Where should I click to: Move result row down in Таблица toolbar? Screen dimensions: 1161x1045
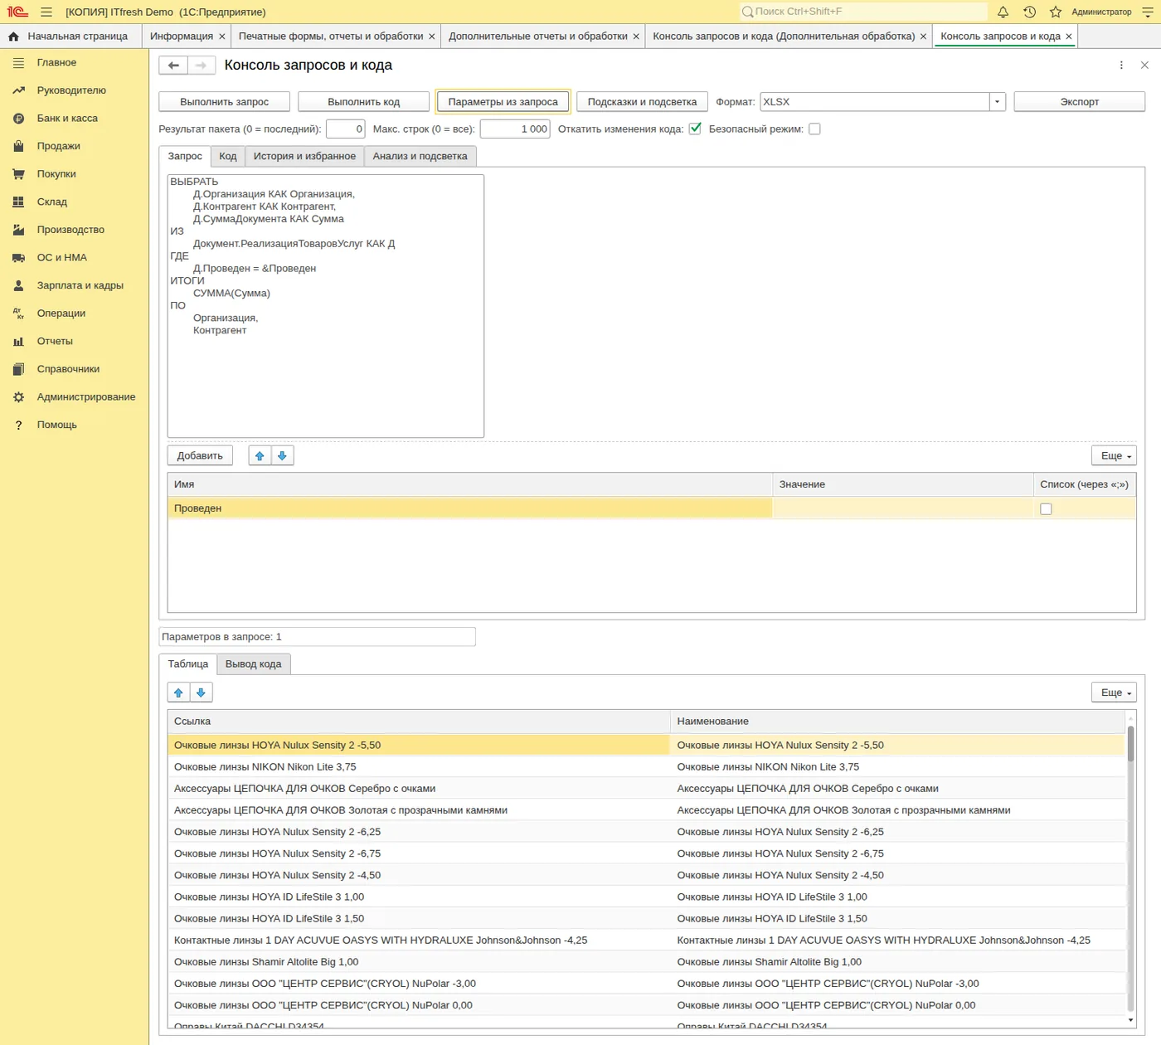pos(201,693)
